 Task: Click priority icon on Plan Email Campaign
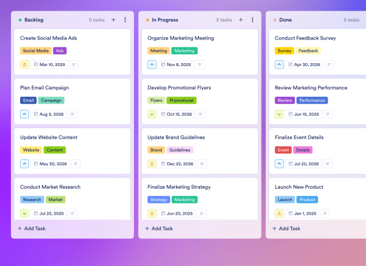coord(25,114)
